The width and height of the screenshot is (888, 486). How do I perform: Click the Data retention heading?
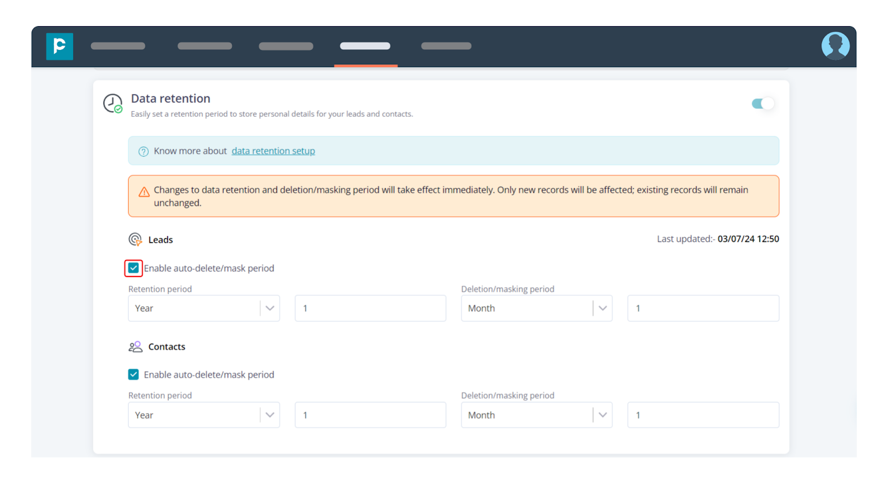point(170,98)
